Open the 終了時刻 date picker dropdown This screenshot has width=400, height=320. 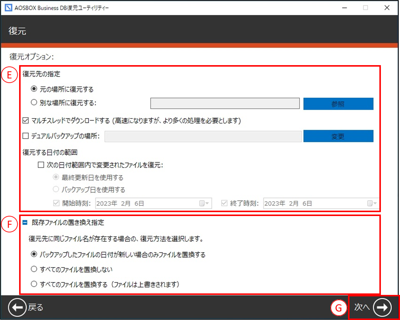click(x=372, y=203)
